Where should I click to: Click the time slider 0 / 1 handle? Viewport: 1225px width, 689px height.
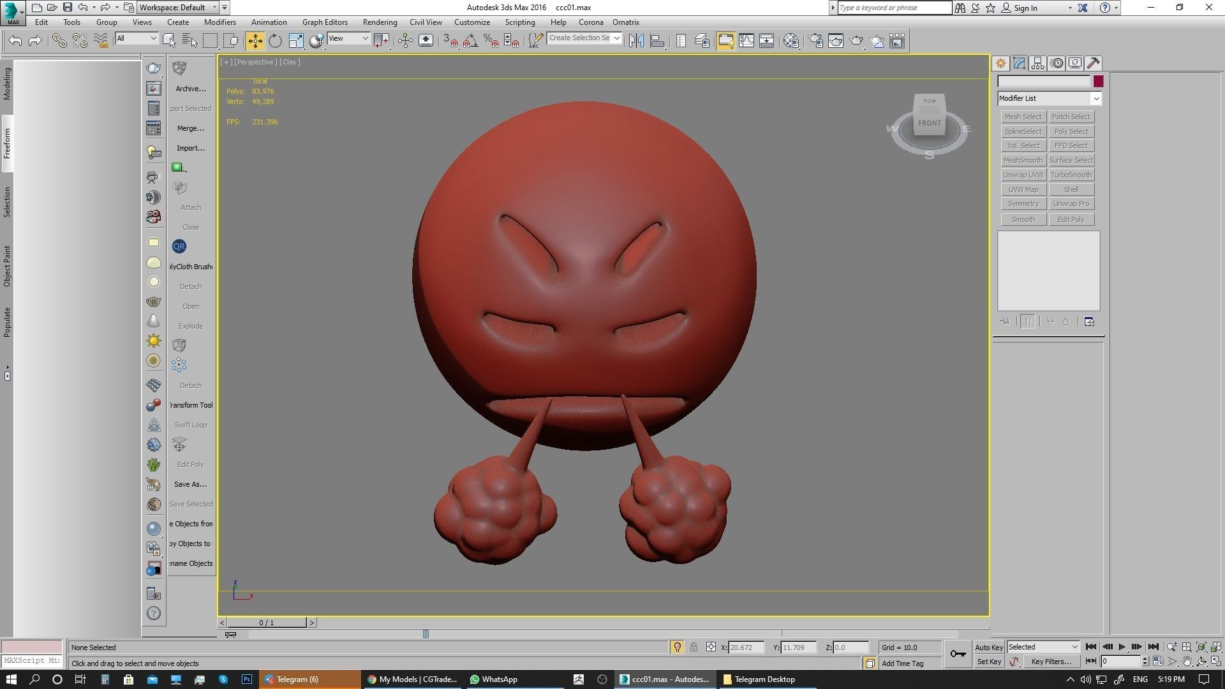267,623
